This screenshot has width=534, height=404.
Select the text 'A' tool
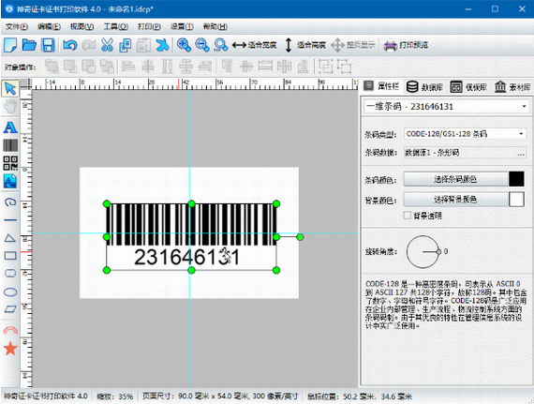[x=10, y=127]
